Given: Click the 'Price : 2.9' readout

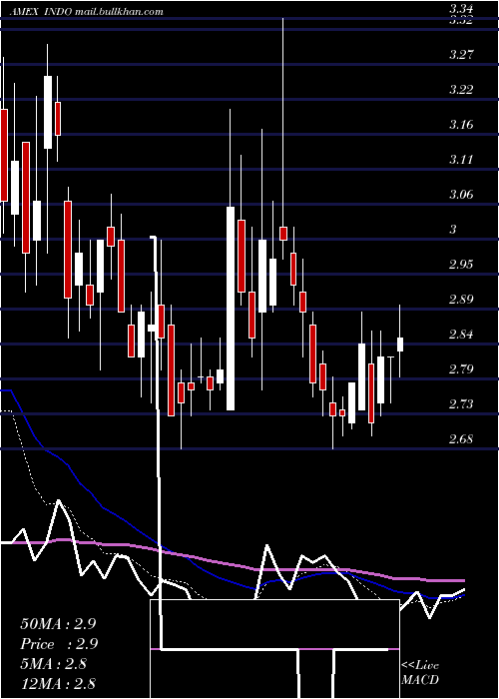Looking at the screenshot, I should click(x=59, y=644).
